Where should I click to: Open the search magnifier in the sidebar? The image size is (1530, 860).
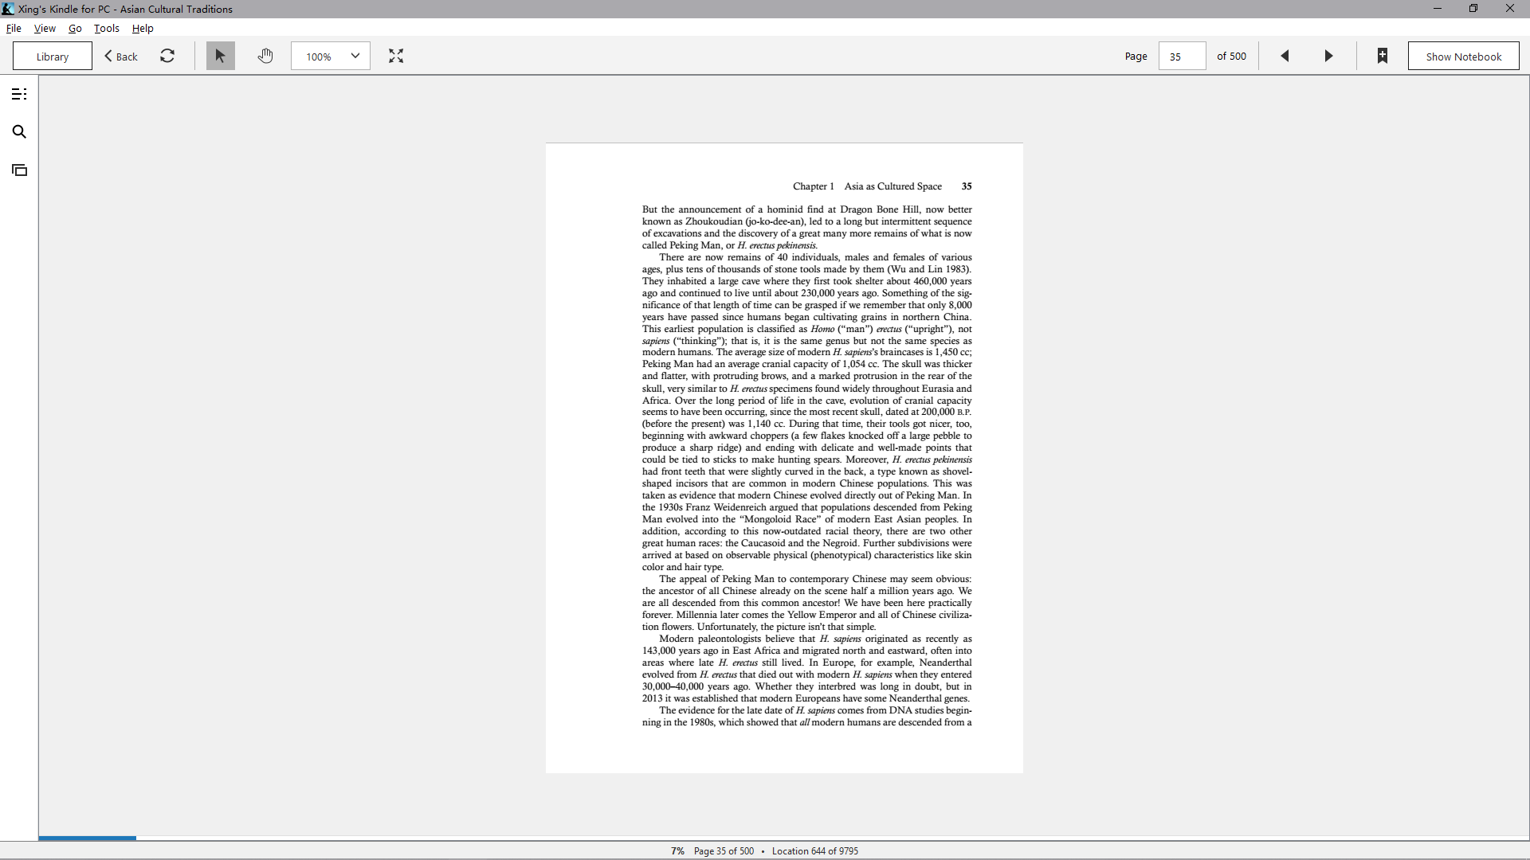19,131
